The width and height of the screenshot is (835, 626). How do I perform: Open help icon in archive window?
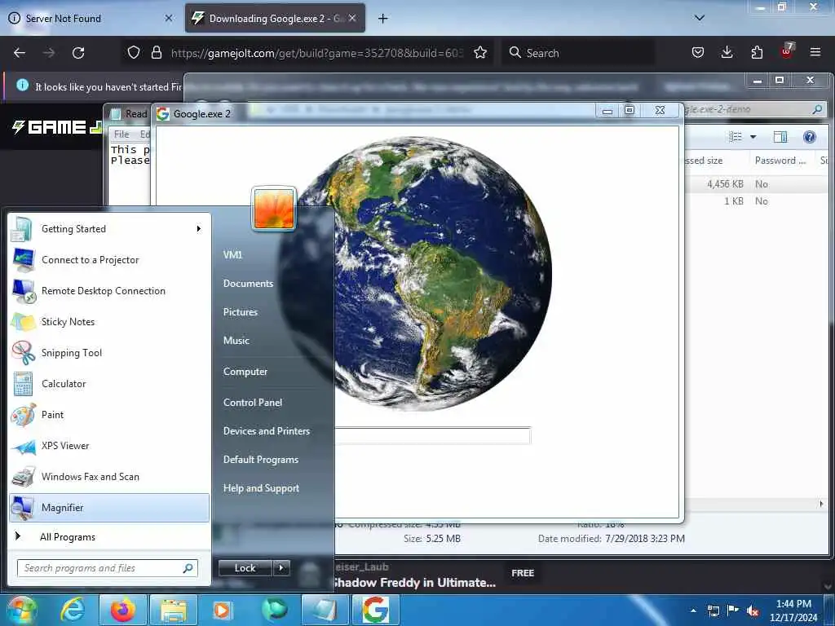pyautogui.click(x=810, y=137)
